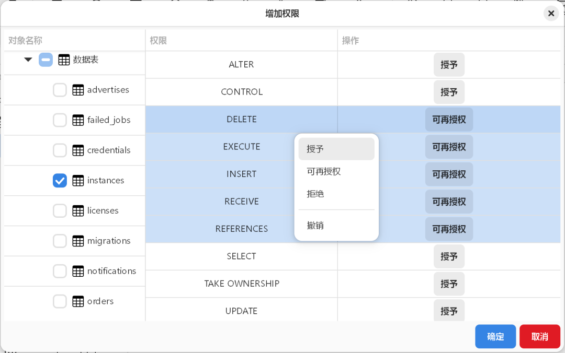Click the 数据表 group table icon
Image resolution: width=565 pixels, height=353 pixels.
tap(64, 60)
